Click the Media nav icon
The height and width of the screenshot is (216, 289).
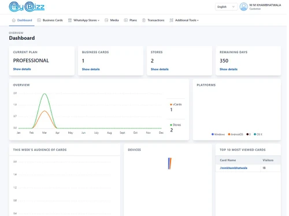click(106, 20)
